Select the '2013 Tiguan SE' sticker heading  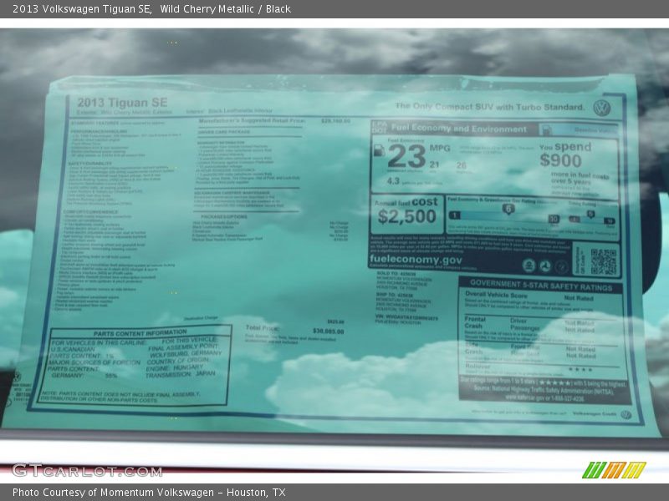tap(122, 102)
